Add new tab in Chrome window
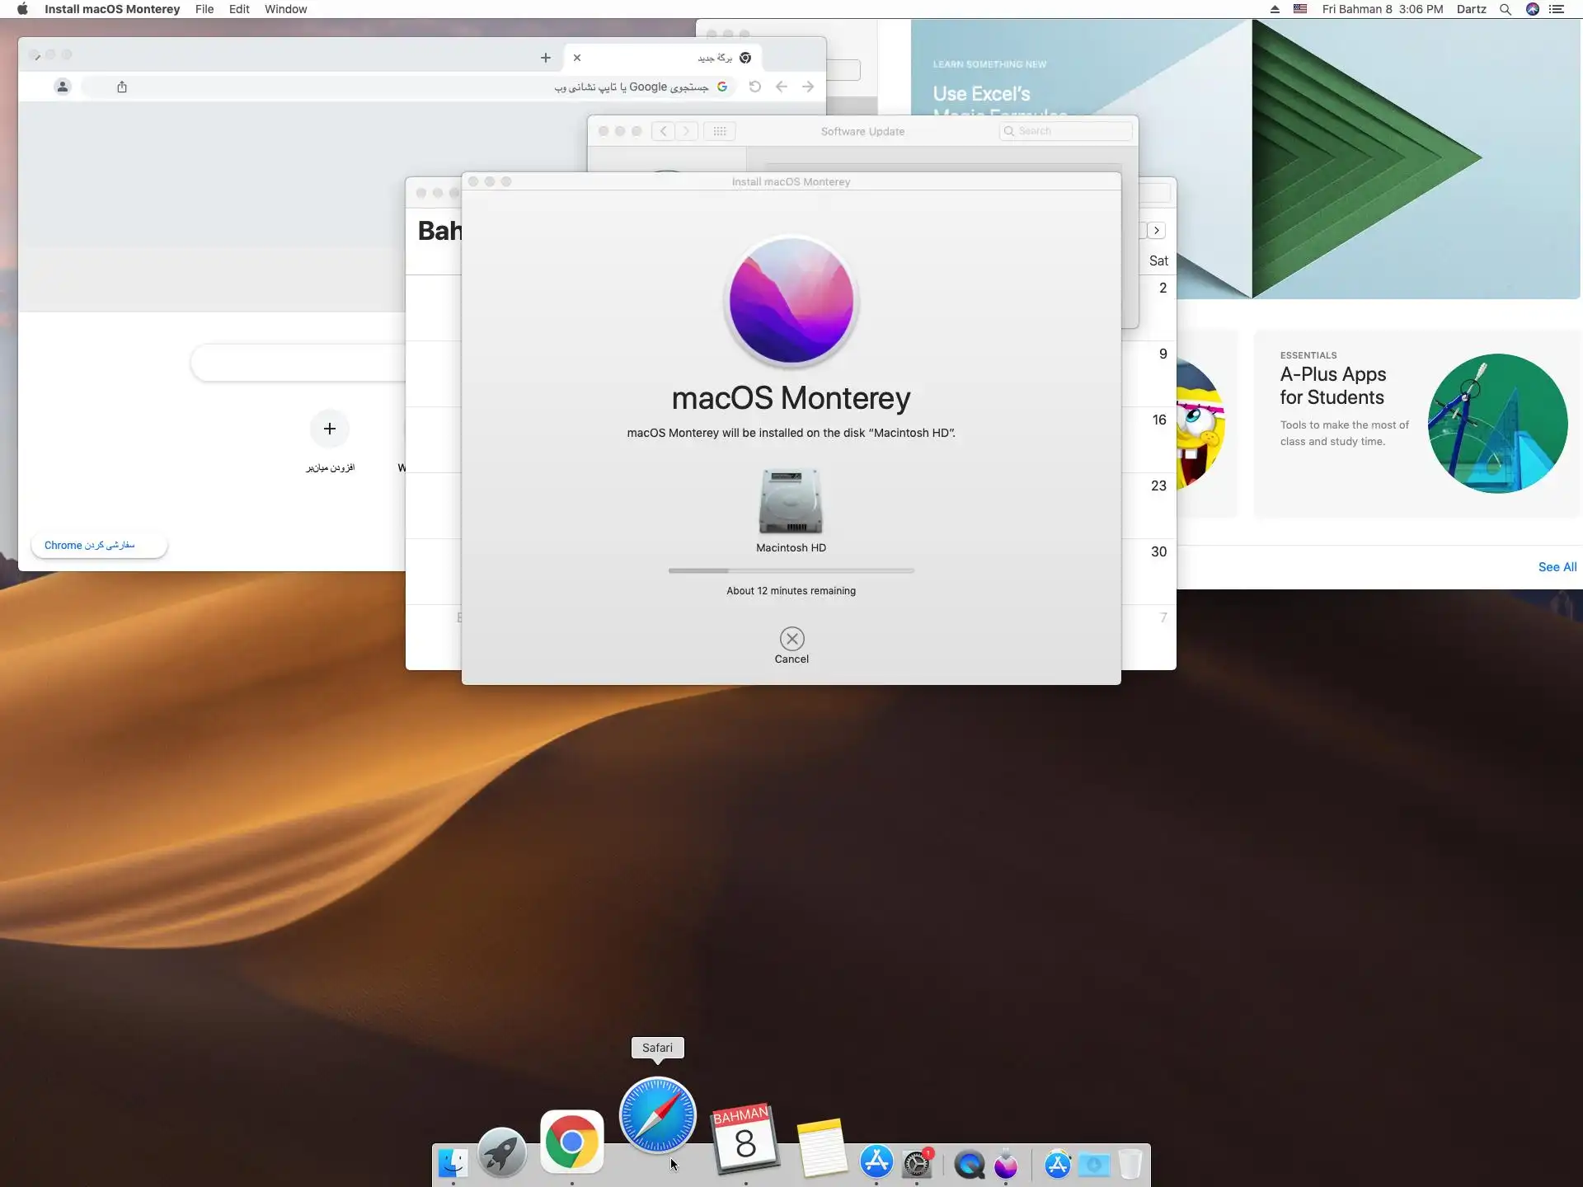This screenshot has height=1187, width=1583. tap(545, 58)
